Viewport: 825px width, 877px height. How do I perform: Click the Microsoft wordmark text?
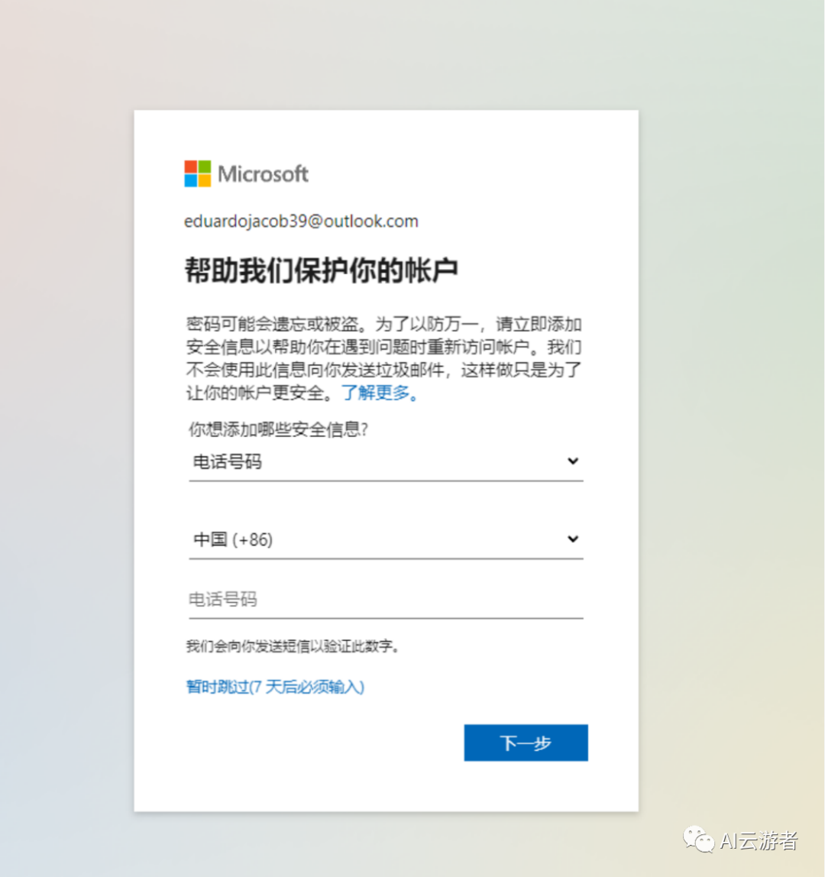(x=263, y=174)
